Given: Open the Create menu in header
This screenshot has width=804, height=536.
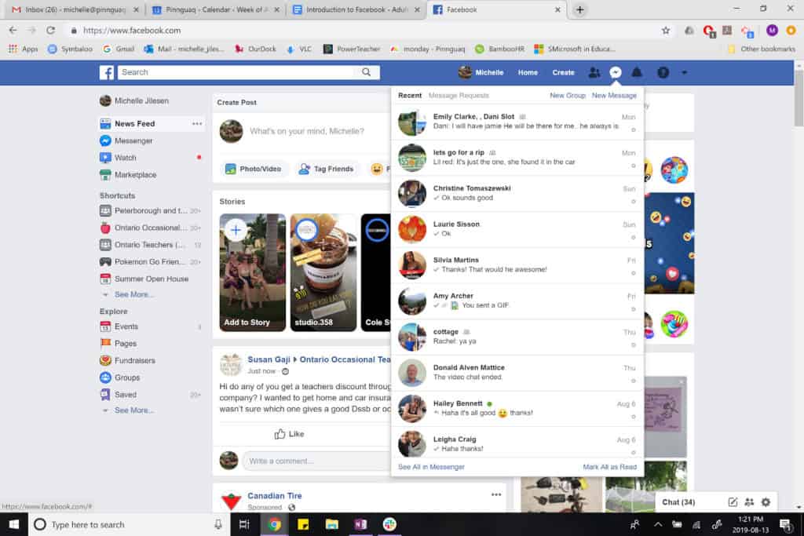Looking at the screenshot, I should 563,72.
